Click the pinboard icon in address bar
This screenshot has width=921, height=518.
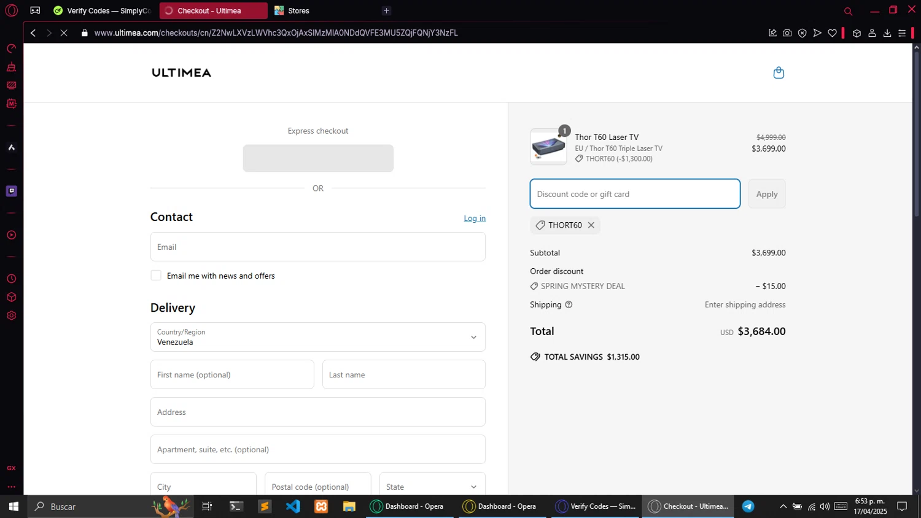coord(772,33)
